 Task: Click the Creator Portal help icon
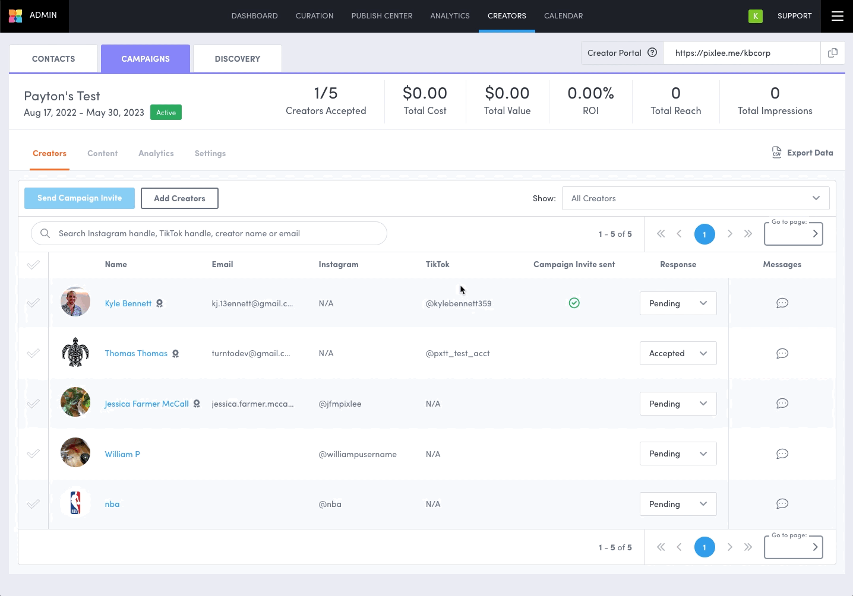tap(652, 53)
